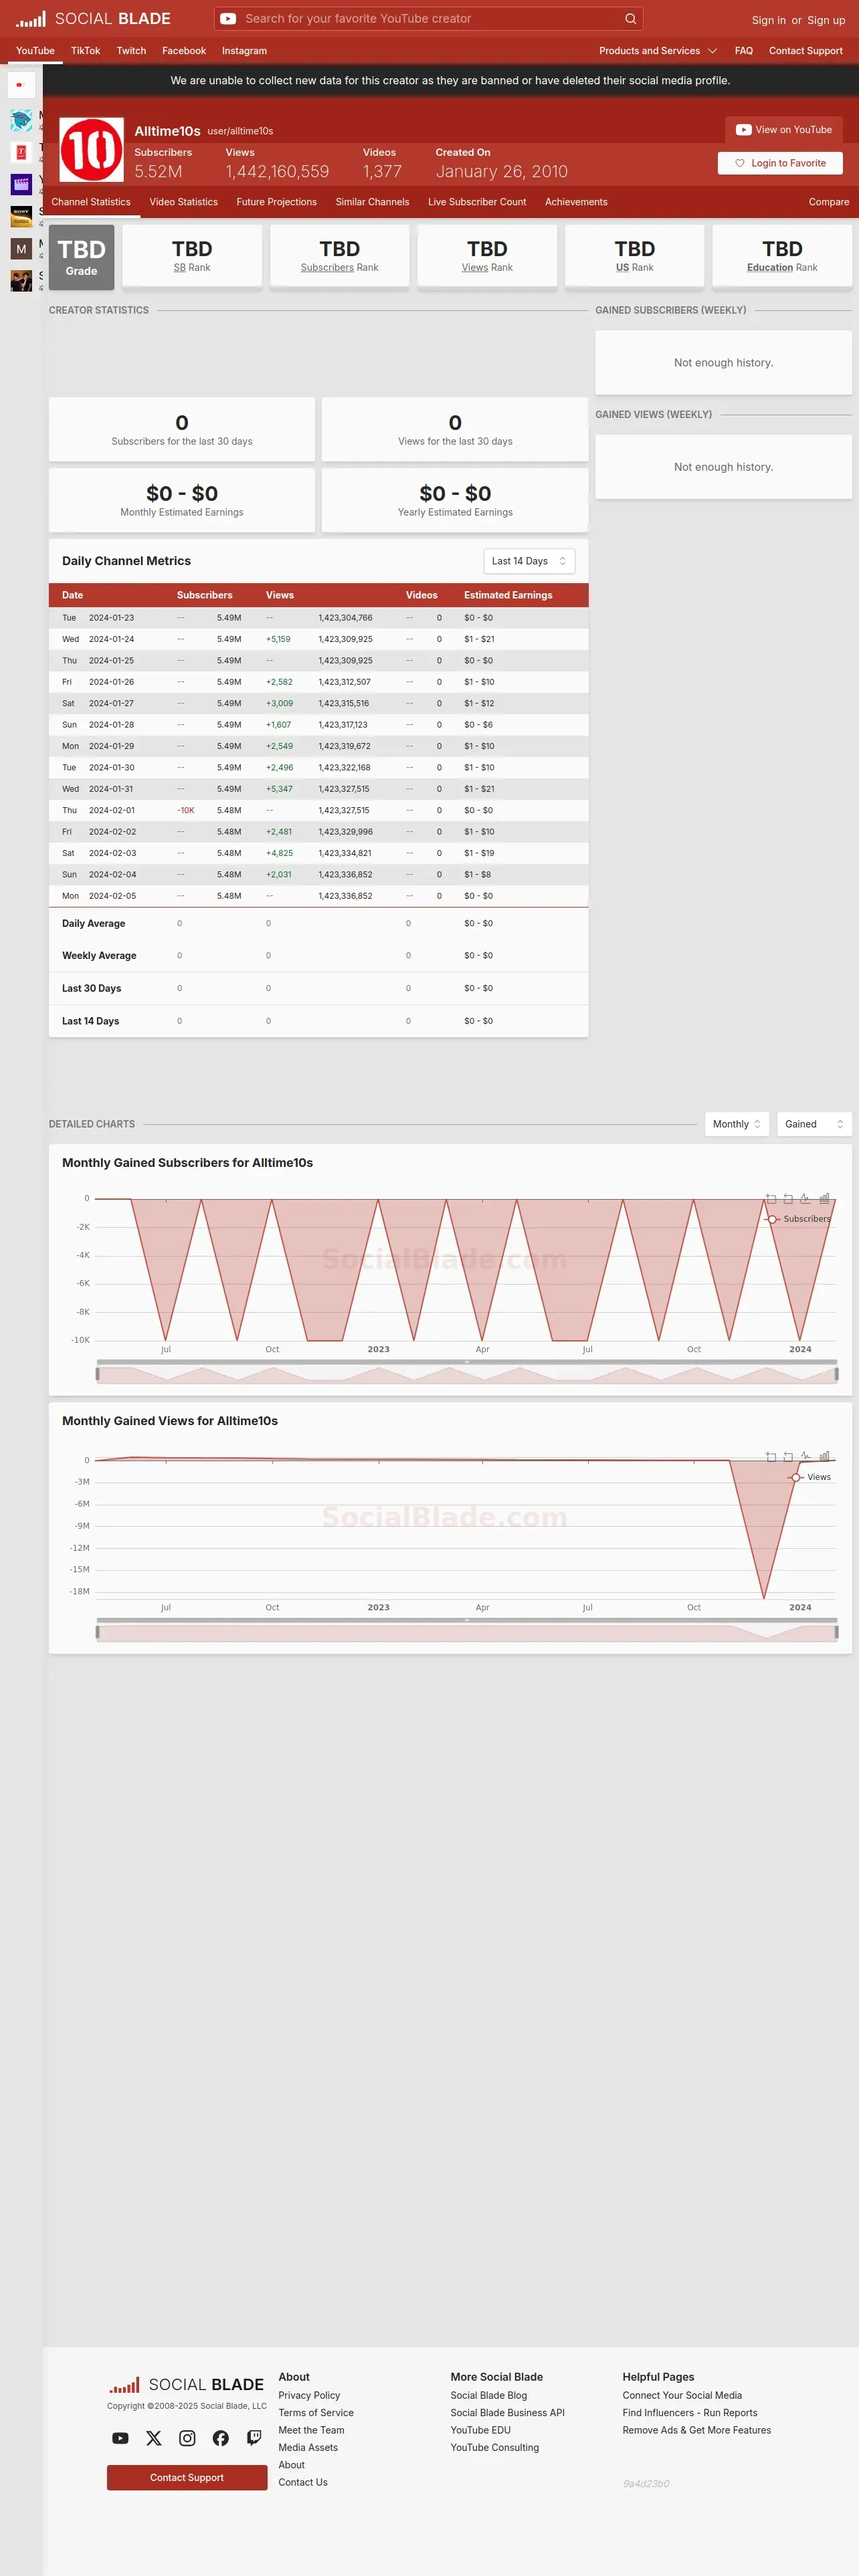Image resolution: width=859 pixels, height=2576 pixels.
Task: Click Contact Support in the top nav
Action: (805, 50)
